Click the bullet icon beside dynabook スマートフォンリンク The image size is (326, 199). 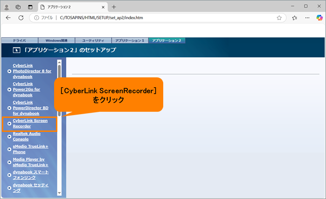click(9, 175)
